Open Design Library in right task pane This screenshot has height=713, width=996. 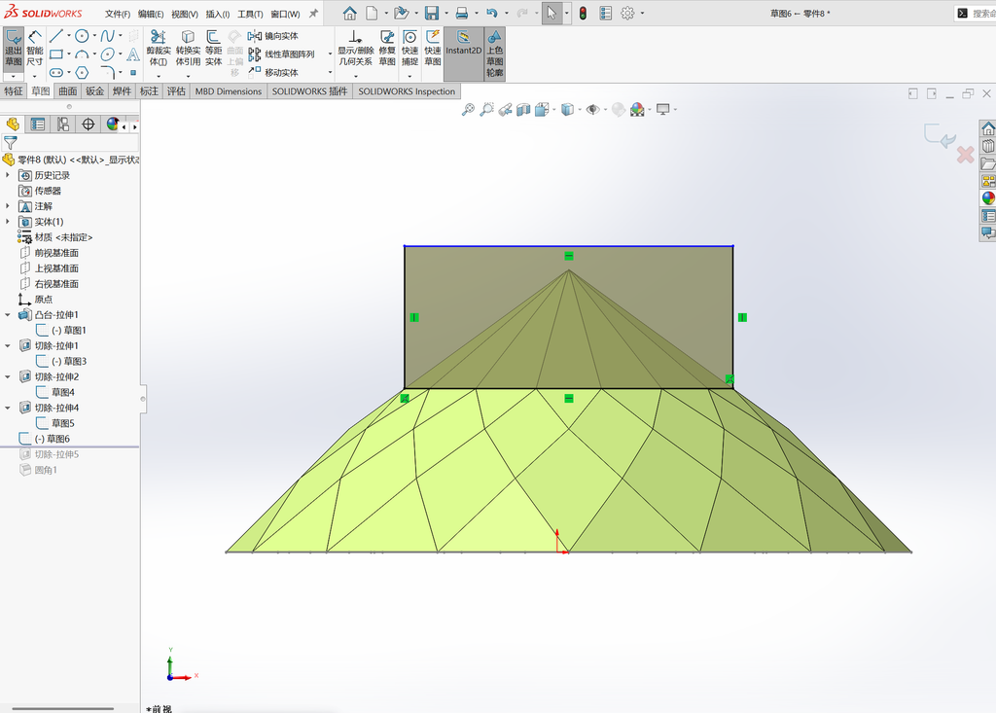[x=988, y=146]
